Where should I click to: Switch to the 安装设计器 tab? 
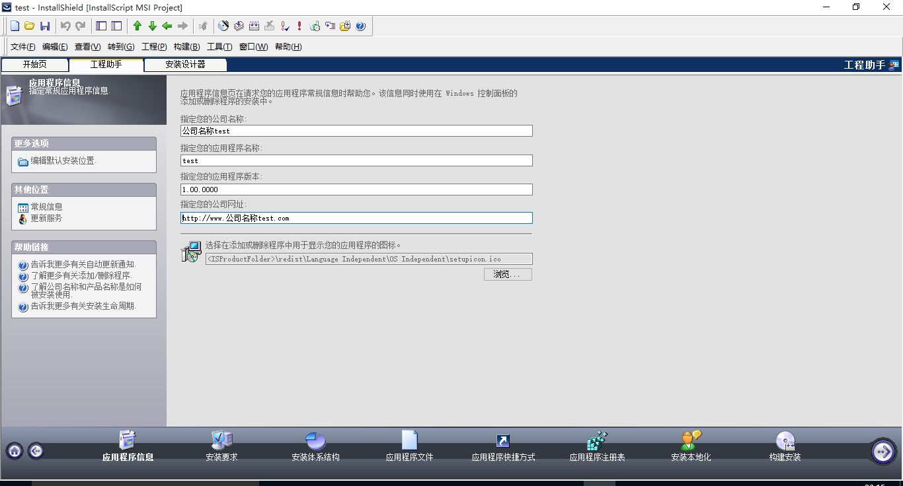(185, 65)
